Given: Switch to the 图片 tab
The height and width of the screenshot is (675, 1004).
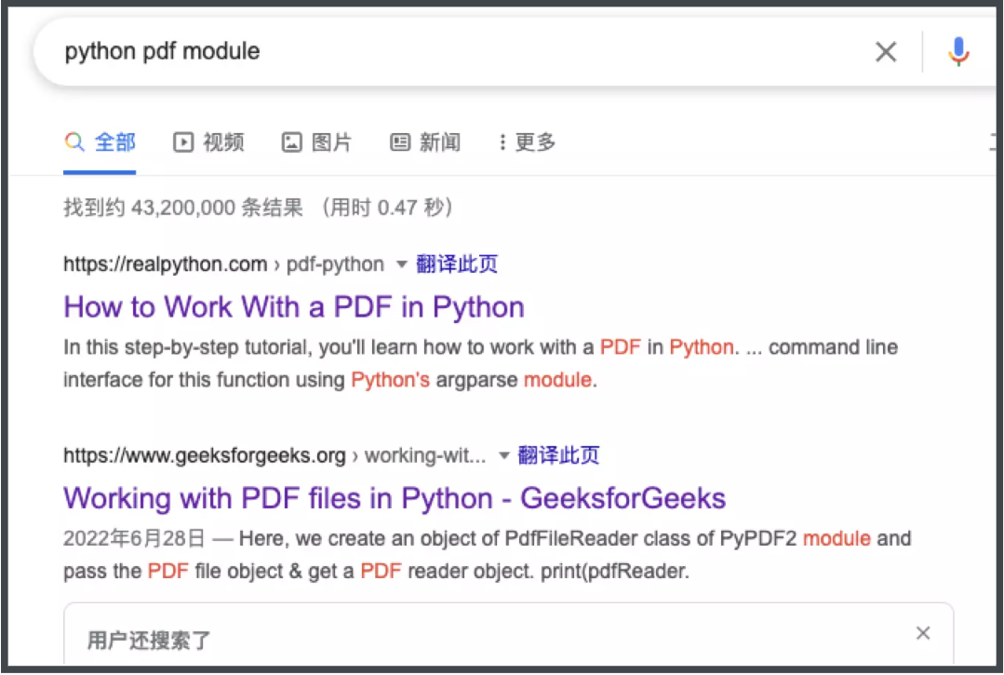Looking at the screenshot, I should [x=331, y=142].
